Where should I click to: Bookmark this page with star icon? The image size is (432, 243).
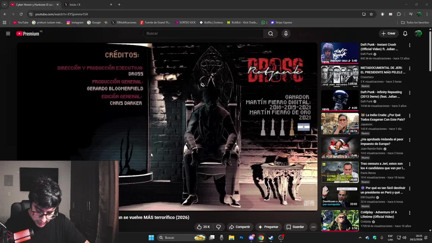coord(371,14)
